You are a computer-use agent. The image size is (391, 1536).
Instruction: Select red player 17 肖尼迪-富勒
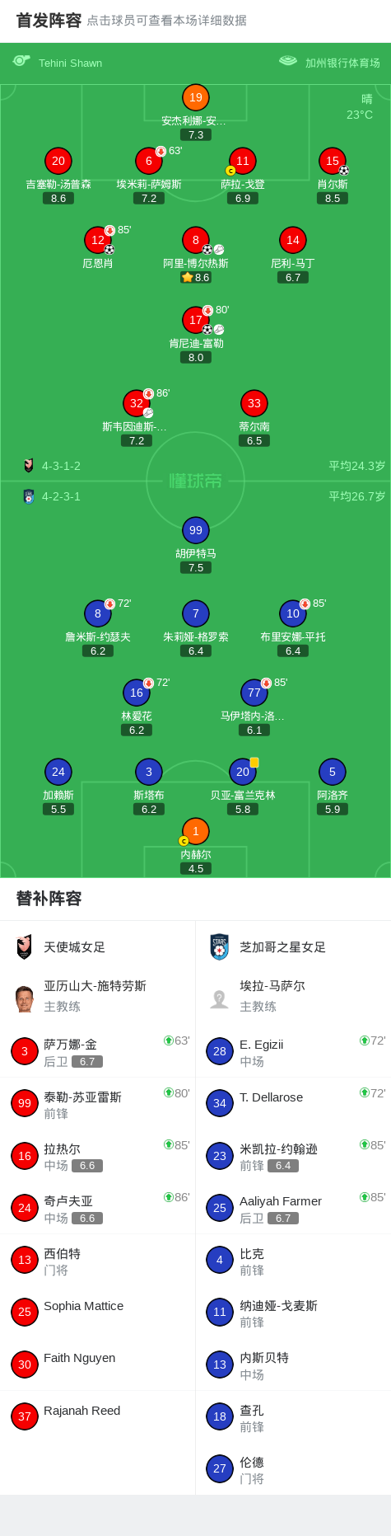click(196, 320)
